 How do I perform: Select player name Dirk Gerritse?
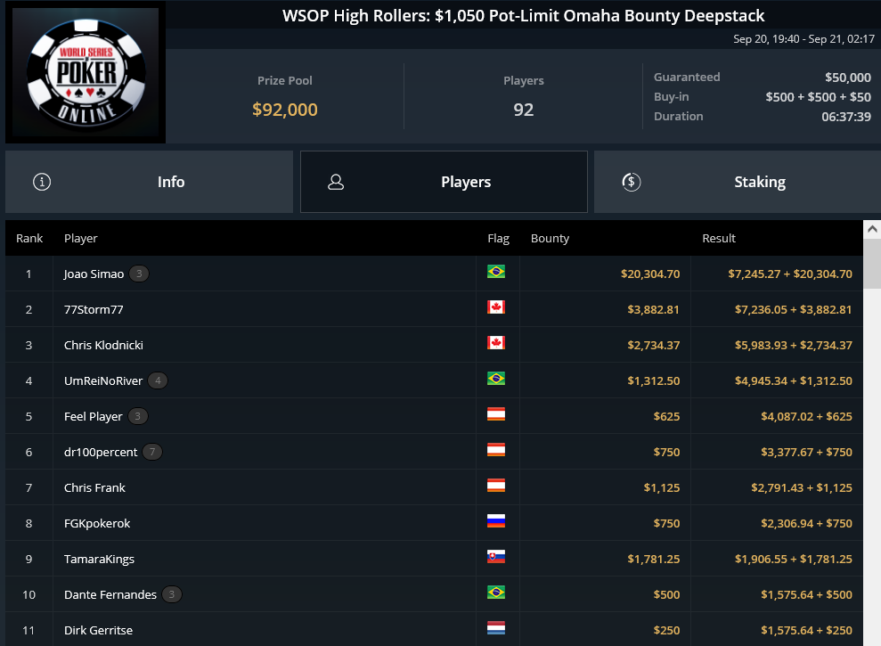click(98, 630)
